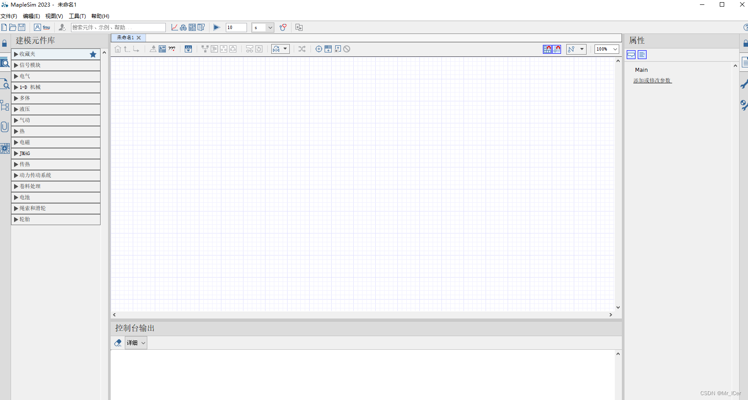The image size is (748, 400).
Task: Open the 100% zoom level dropdown
Action: [x=607, y=49]
